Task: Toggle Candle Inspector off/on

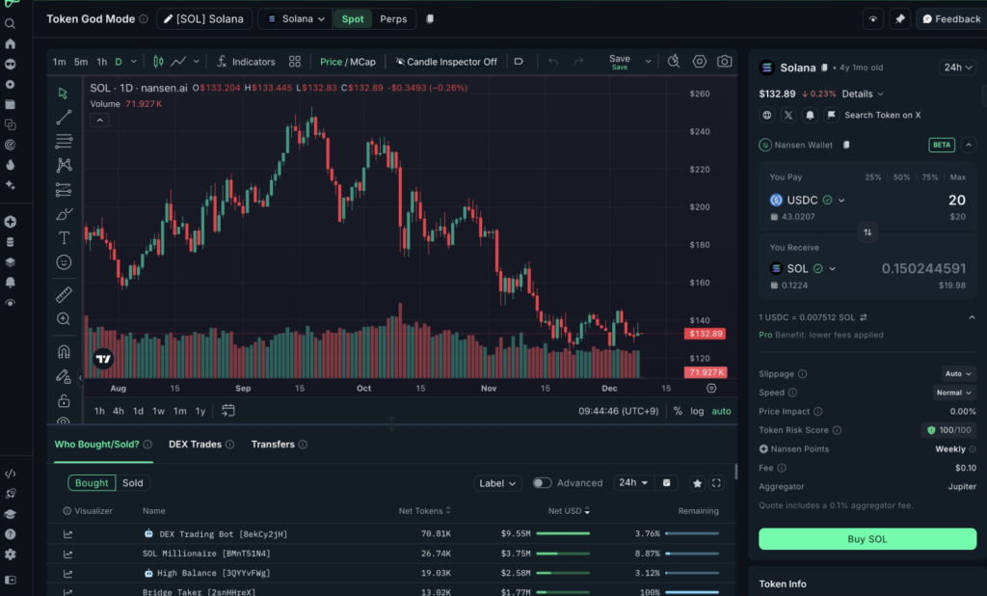Action: pyautogui.click(x=446, y=61)
